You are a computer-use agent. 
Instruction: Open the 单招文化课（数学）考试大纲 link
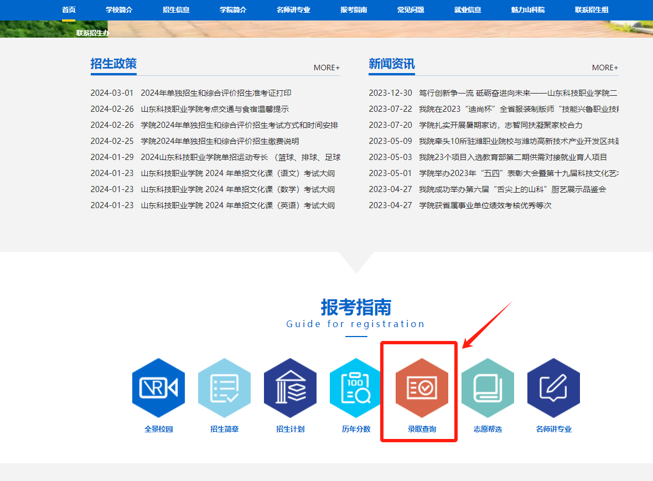point(237,189)
